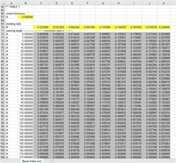The height and width of the screenshot is (163, 176).
Task: Open the Bend Table (in) sheet tab
Action: (32, 161)
